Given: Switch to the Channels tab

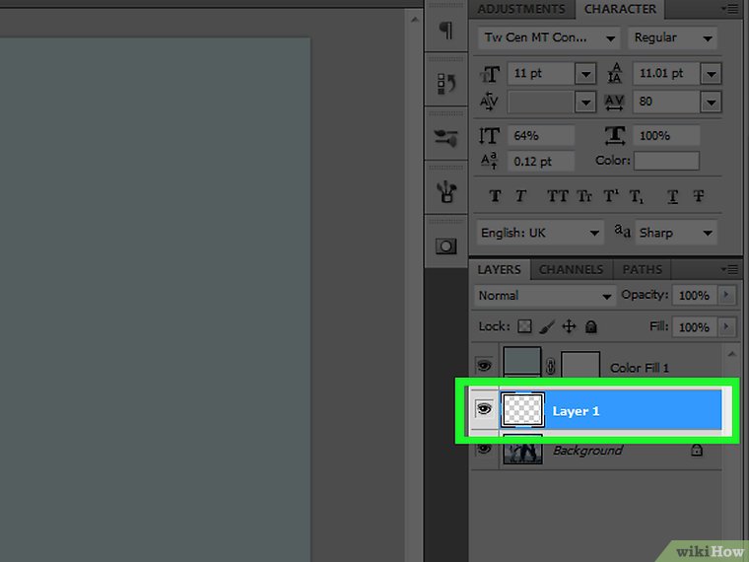Looking at the screenshot, I should [571, 269].
